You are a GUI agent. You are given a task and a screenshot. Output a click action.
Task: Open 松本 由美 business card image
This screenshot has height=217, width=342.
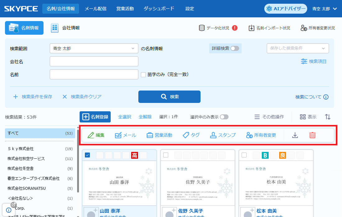(276, 183)
